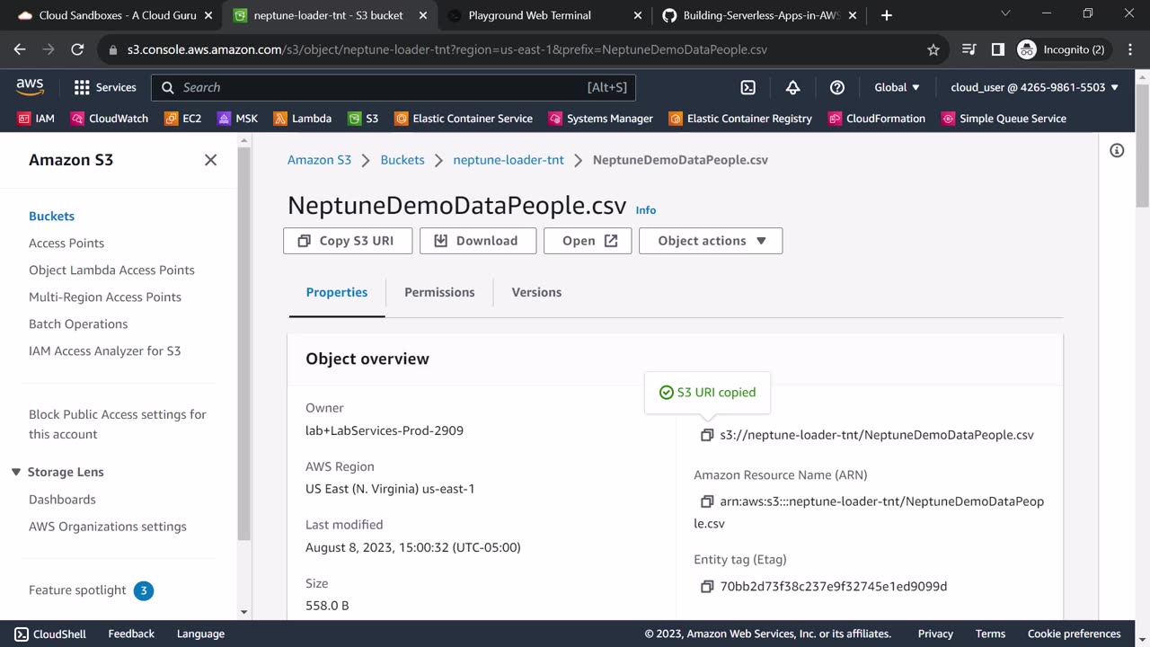Open the AWS CloudShell terminal icon in header
The image size is (1150, 647).
click(747, 87)
